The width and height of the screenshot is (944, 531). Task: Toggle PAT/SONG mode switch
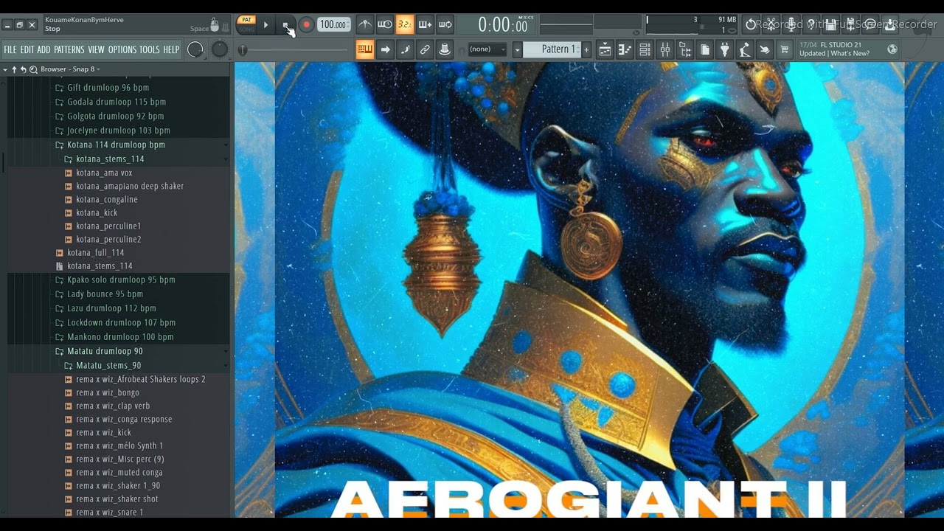(246, 24)
